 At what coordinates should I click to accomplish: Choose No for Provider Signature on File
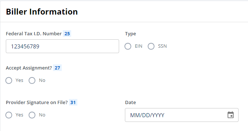point(32,115)
